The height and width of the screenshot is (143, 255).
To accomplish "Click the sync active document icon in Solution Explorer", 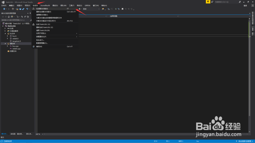I will tap(22, 17).
